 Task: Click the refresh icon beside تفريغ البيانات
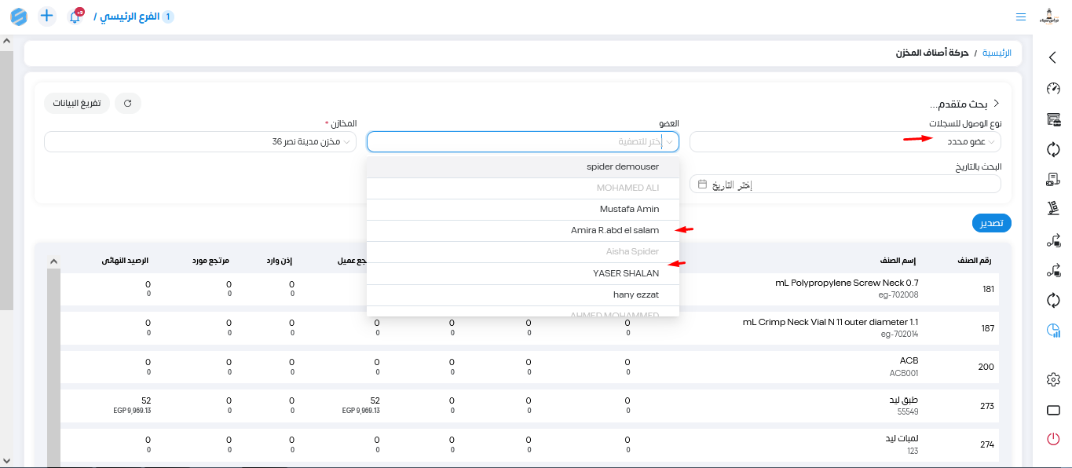click(x=128, y=103)
